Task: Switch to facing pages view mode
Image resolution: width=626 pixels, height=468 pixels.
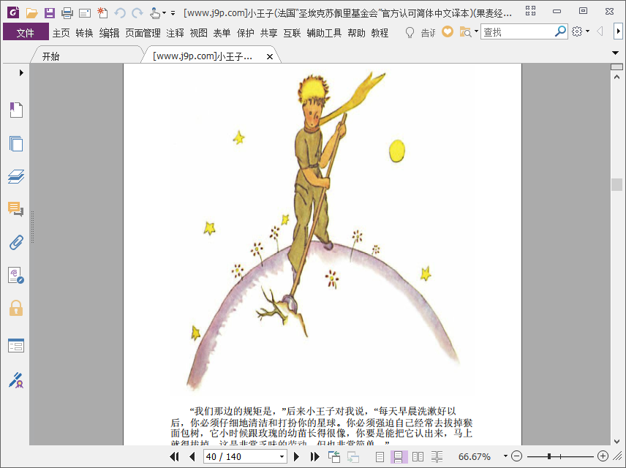Action: [418, 456]
